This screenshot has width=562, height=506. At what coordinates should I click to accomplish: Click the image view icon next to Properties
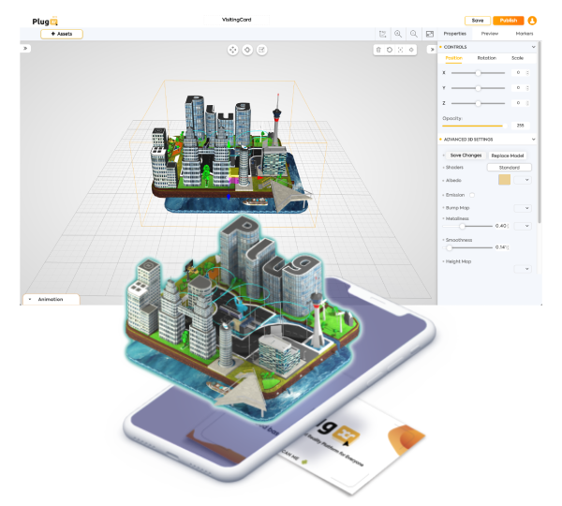pyautogui.click(x=430, y=34)
